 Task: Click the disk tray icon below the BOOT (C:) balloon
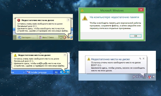(x=144, y=78)
